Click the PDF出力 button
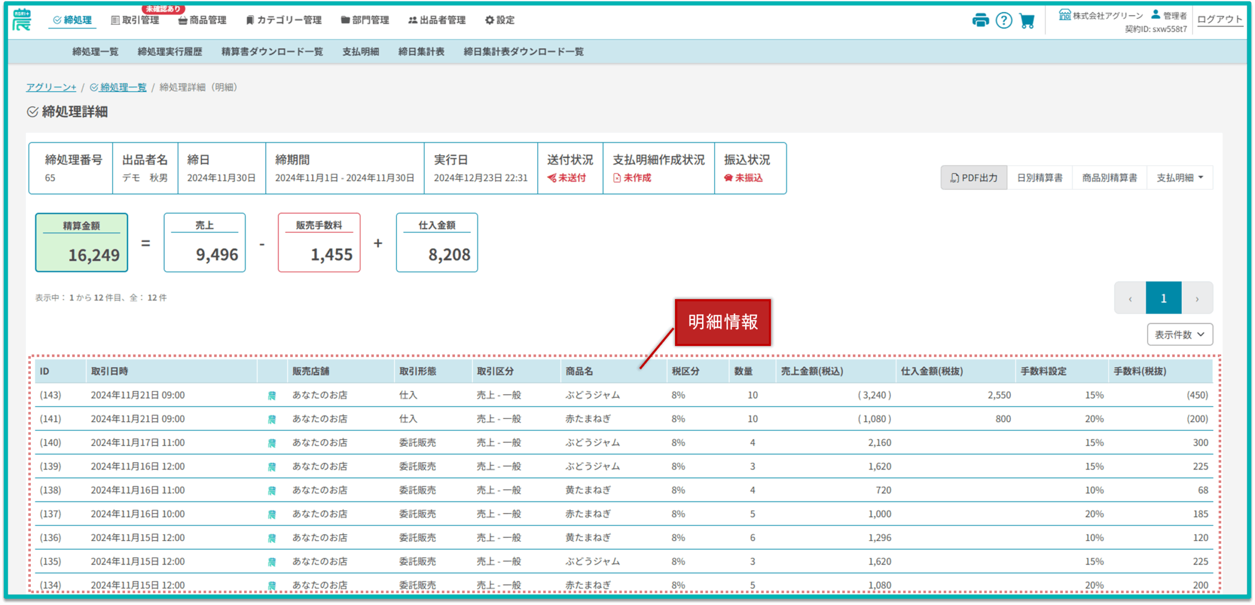The width and height of the screenshot is (1255, 605). [974, 178]
